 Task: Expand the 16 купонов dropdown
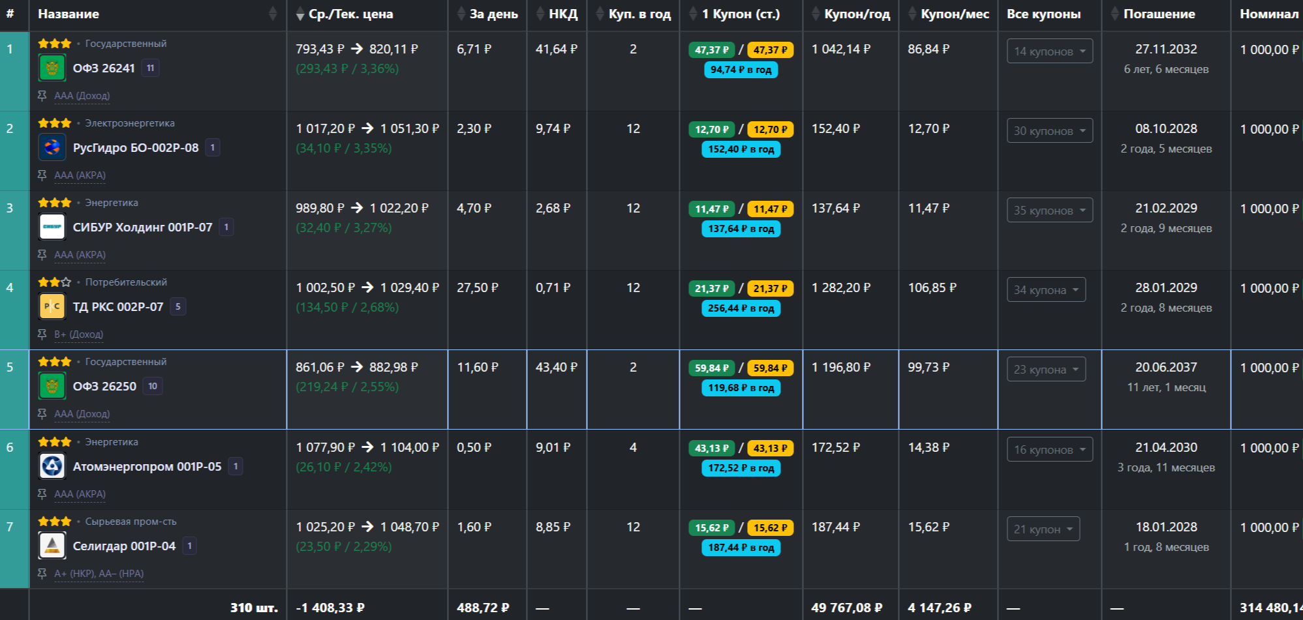click(1050, 449)
